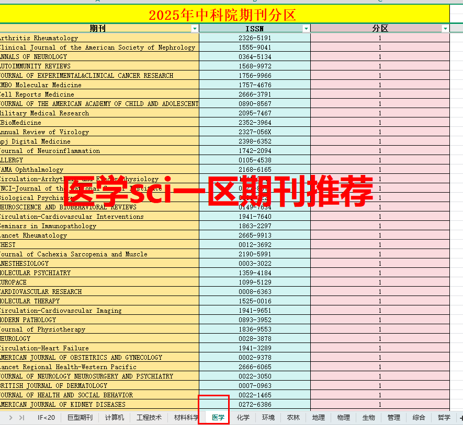The image size is (463, 425).
Task: Select the npj Digital Medicine cell
Action: 99,141
